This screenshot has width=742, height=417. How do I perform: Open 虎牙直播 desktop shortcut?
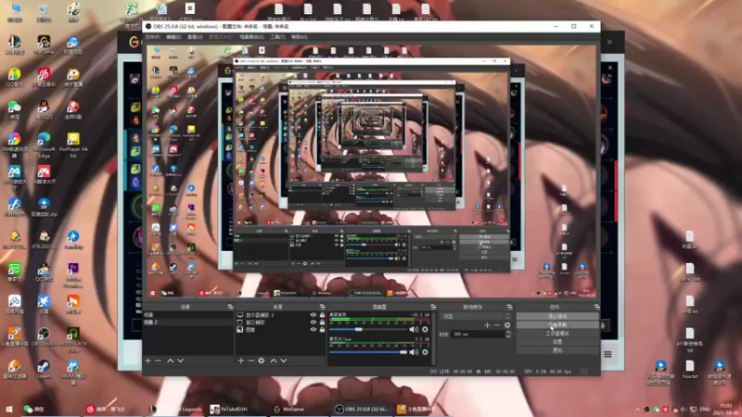point(73,78)
